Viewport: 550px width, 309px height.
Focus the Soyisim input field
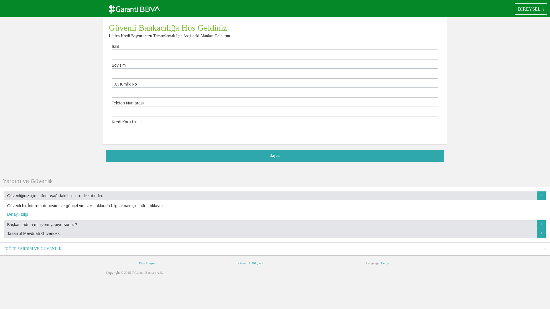[275, 74]
